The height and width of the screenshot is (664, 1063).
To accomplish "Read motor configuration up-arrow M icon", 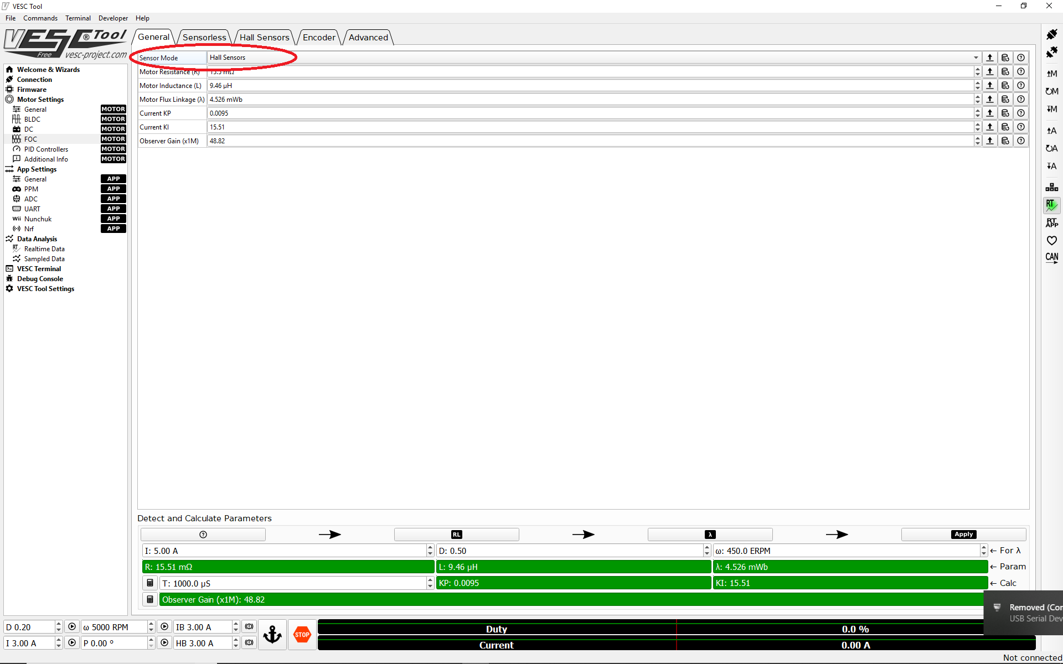I will [1051, 74].
